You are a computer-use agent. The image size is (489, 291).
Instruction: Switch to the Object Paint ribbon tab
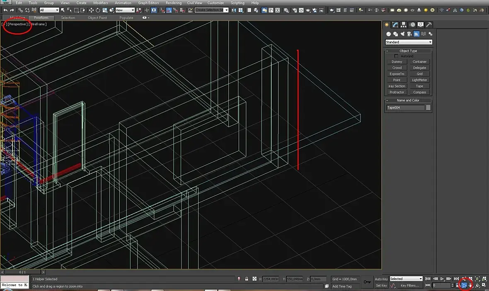pos(97,18)
